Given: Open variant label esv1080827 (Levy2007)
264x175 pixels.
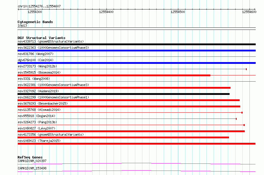Looking at the screenshot, I should 36,128.
